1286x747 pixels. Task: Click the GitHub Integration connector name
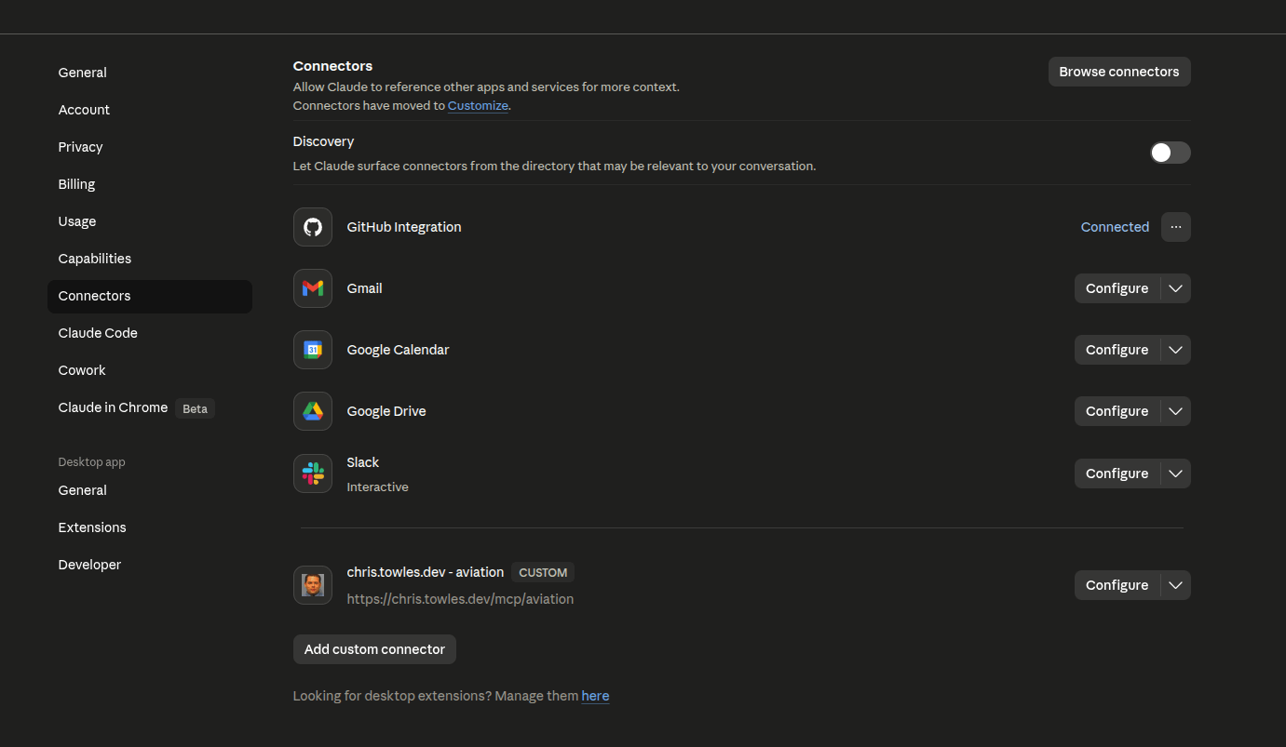(404, 227)
